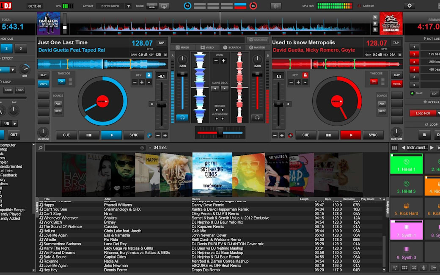Click the music note icon below sampler pads
Screen dimensions: 440x275
click(395, 268)
